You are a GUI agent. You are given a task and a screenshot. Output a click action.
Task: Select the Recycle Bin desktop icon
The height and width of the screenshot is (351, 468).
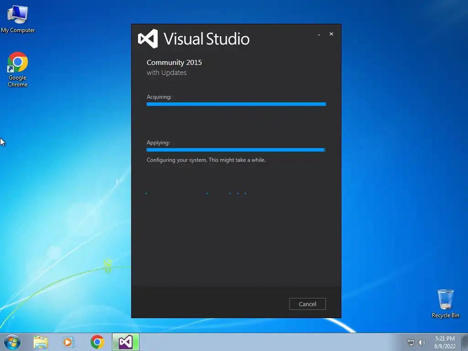tap(445, 303)
